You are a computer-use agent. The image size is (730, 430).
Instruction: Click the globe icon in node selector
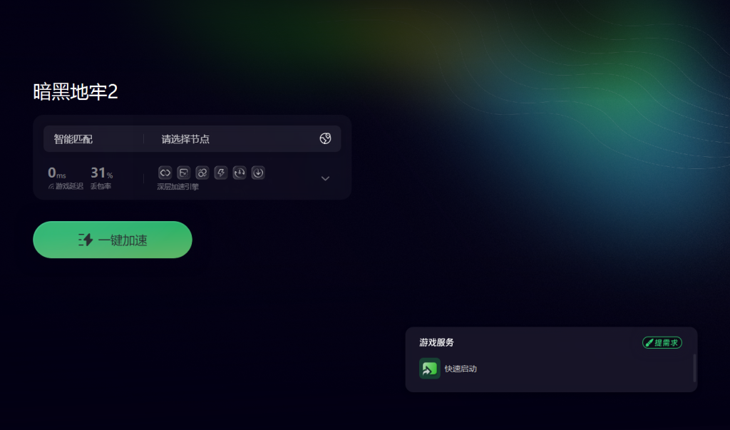point(325,138)
